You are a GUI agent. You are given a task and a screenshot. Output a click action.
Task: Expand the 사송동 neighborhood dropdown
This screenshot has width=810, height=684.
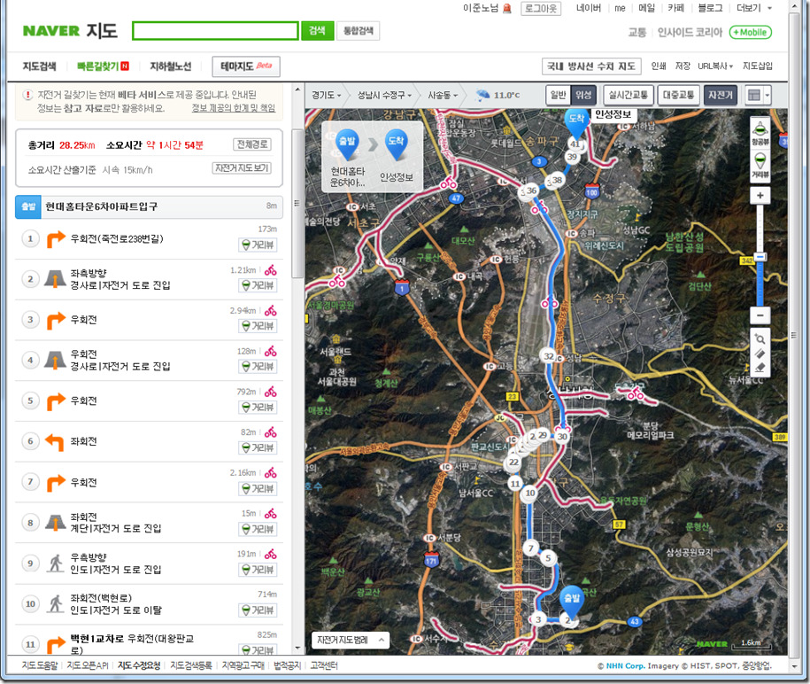pos(444,95)
